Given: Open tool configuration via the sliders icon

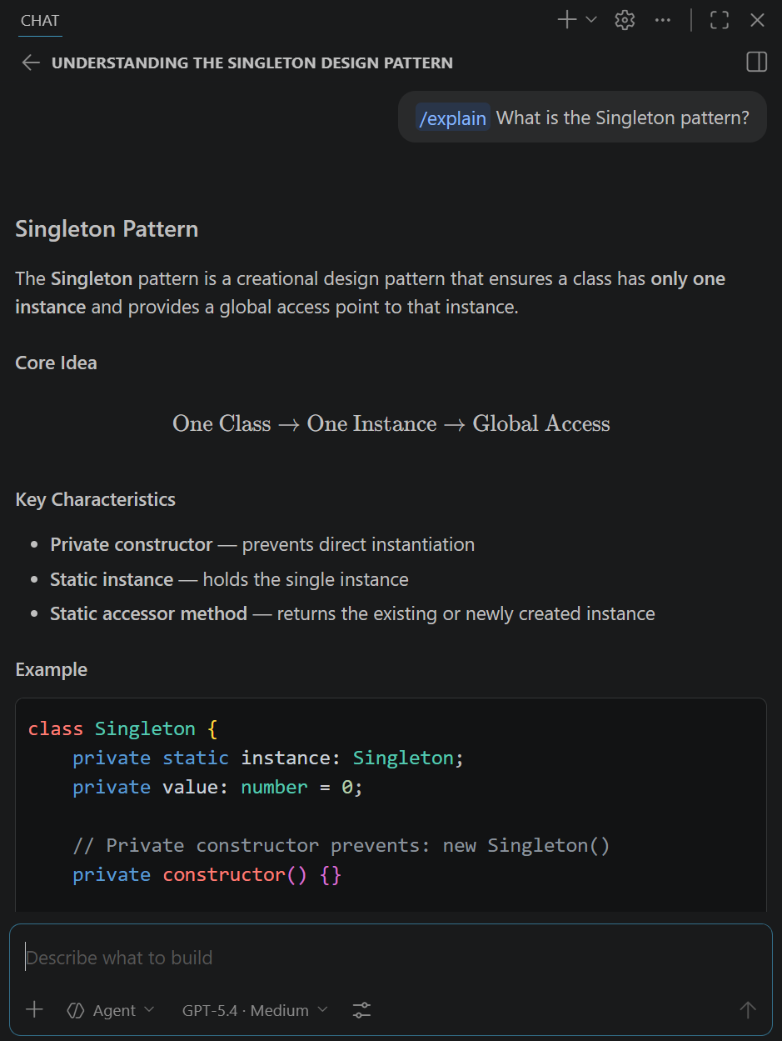Looking at the screenshot, I should (x=361, y=1009).
